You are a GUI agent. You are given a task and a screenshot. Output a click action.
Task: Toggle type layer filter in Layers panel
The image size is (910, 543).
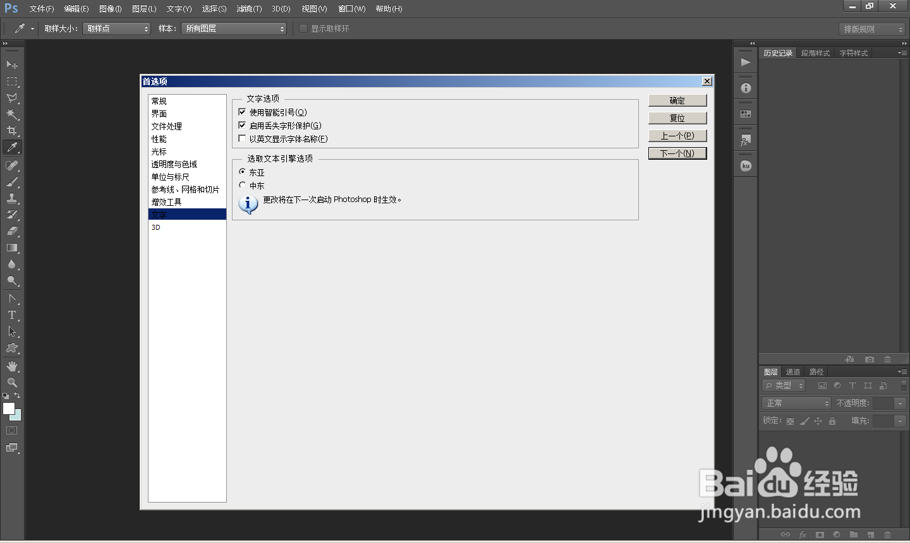852,385
